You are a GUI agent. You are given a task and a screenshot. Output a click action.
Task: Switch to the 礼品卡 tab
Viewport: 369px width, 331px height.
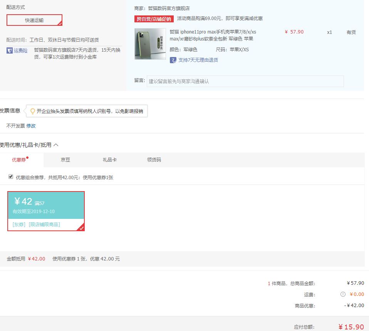[x=110, y=160]
